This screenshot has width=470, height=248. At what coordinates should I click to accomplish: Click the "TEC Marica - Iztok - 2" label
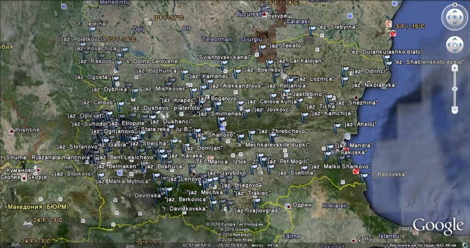[x=225, y=162]
